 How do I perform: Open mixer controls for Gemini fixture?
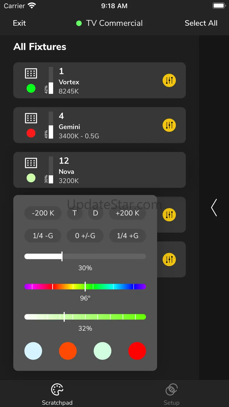[x=169, y=125]
